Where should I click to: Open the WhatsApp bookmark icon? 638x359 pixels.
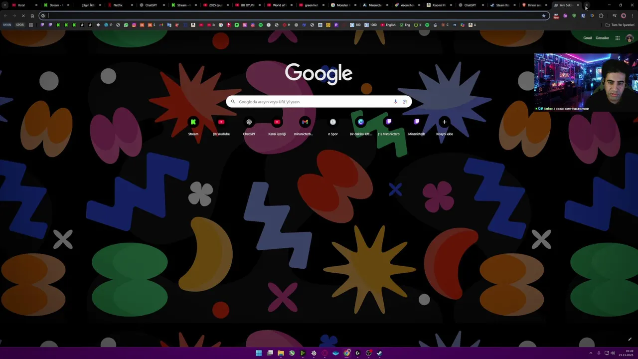(x=126, y=25)
